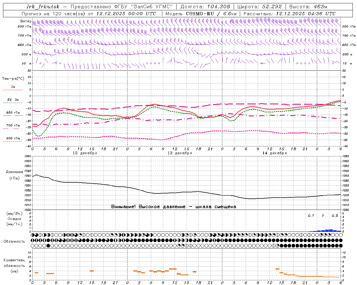This screenshot has width=357, height=285.
Task: Click the 12 декабря date label
Action: pyautogui.click(x=85, y=153)
